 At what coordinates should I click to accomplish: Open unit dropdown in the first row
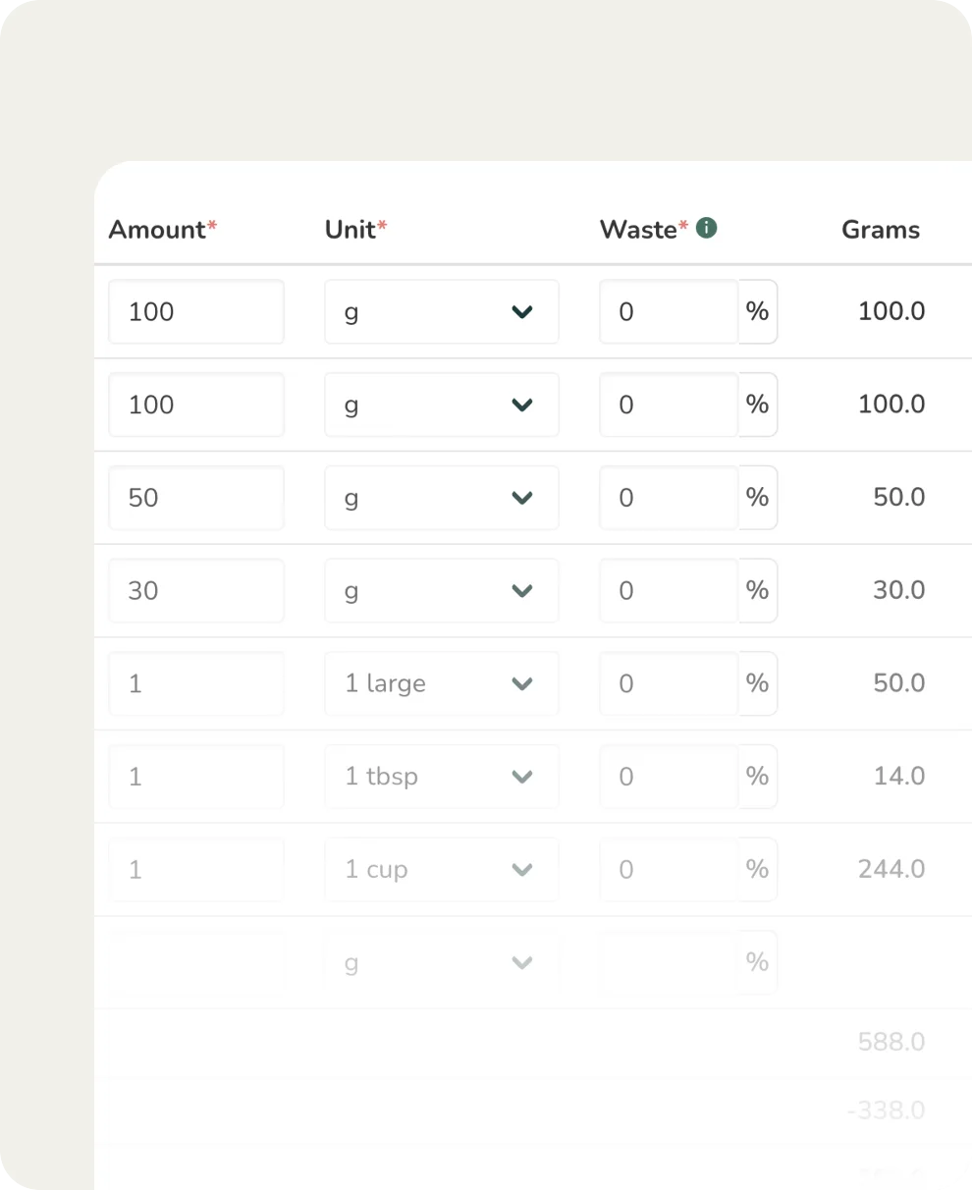pyautogui.click(x=441, y=312)
